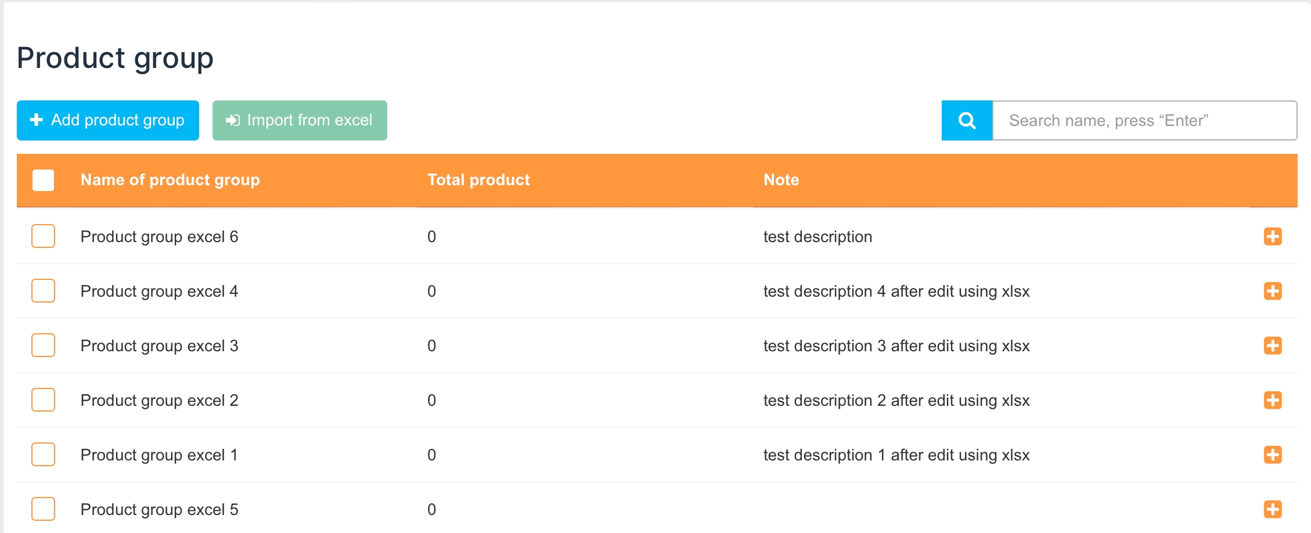The image size is (1311, 533).
Task: Click the Total product column header
Action: pyautogui.click(x=478, y=180)
